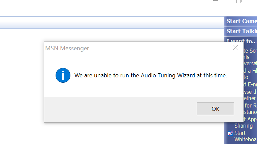
Task: Click the OK button in the dialog
Action: tap(215, 109)
